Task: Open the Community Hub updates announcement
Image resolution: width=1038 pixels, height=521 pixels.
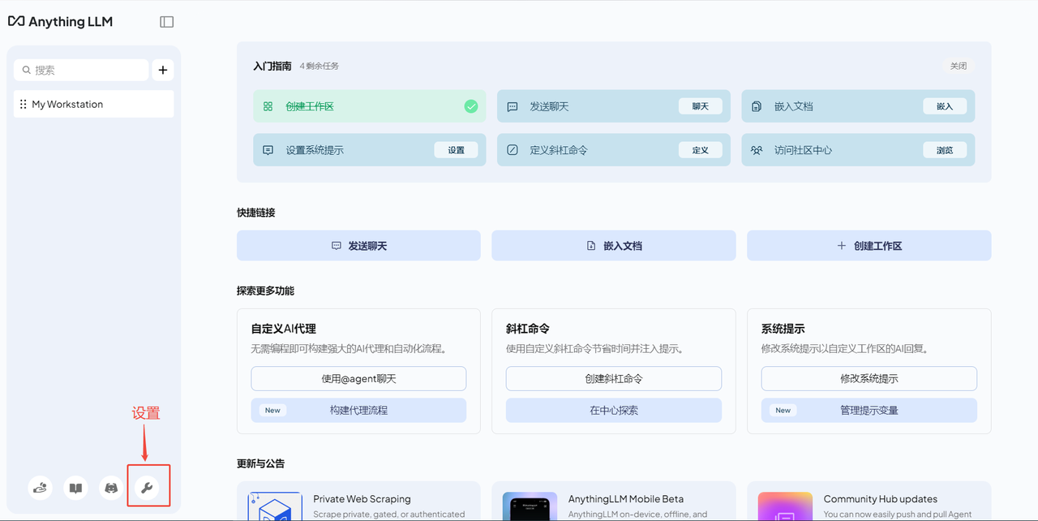Action: point(869,502)
